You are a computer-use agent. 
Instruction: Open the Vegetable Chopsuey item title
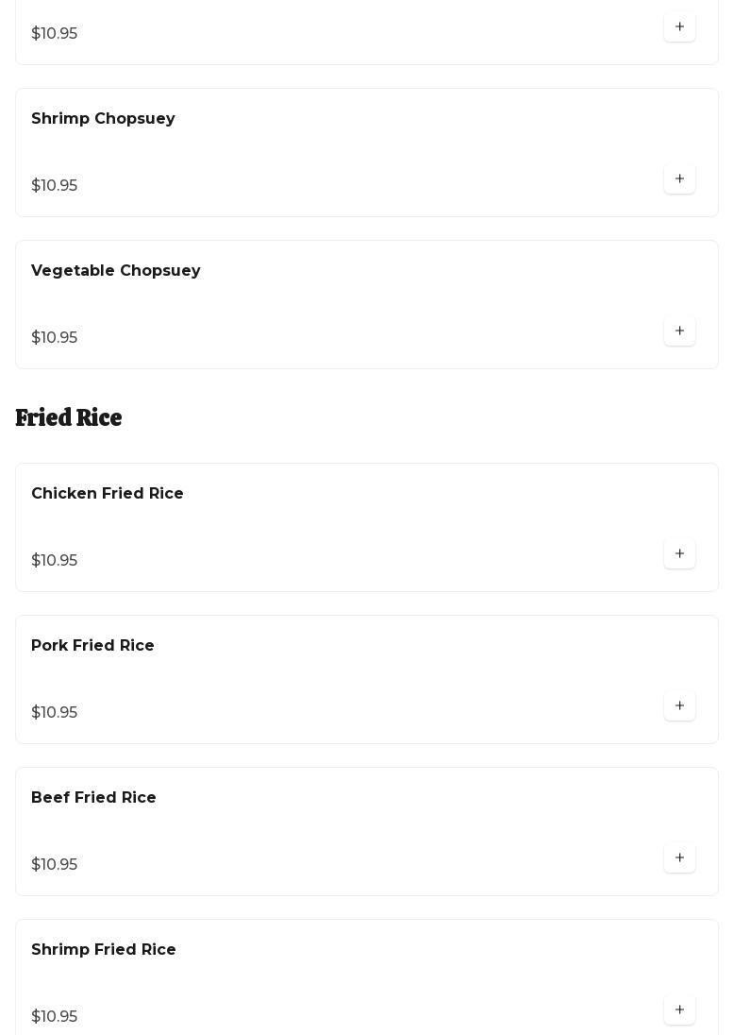point(115,271)
